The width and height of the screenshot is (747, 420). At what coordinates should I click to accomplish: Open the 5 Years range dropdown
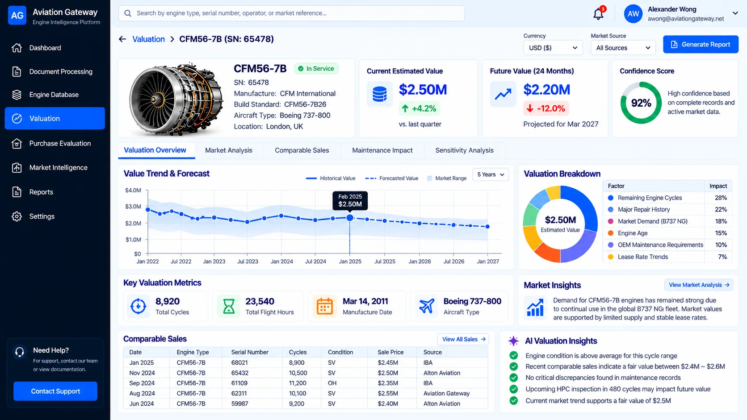491,175
